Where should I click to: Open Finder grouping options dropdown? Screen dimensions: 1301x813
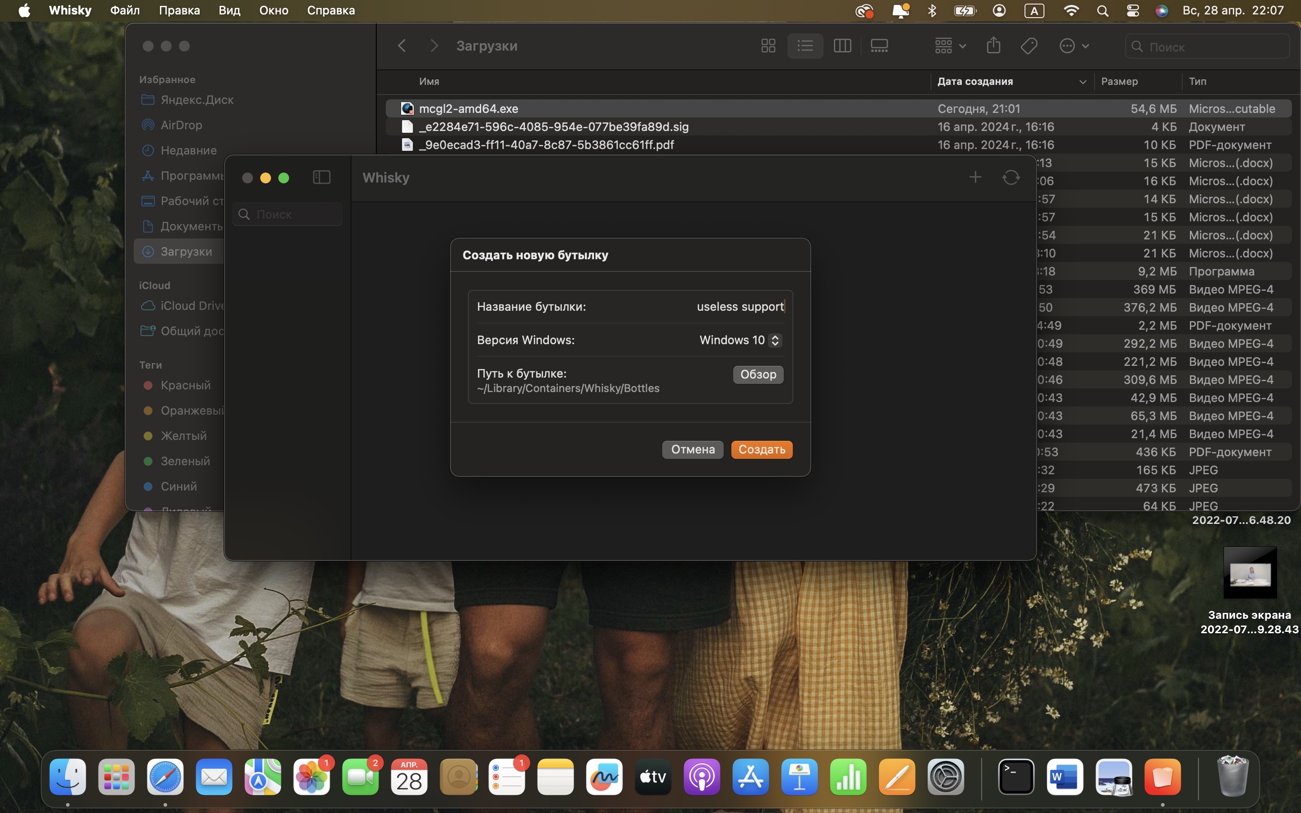click(950, 46)
